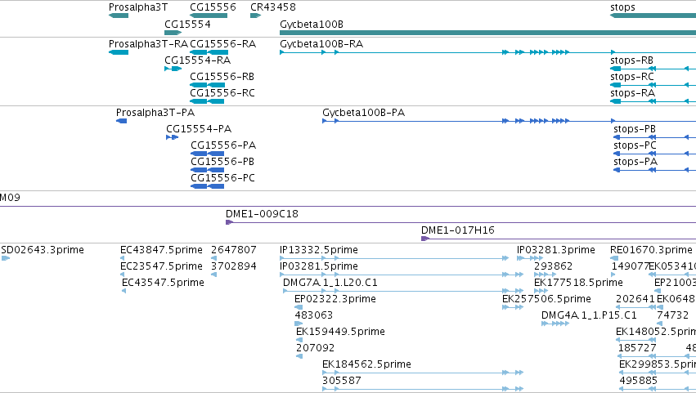This screenshot has width=696, height=393.
Task: Select the EK184562.5prime EST label
Action: point(366,364)
